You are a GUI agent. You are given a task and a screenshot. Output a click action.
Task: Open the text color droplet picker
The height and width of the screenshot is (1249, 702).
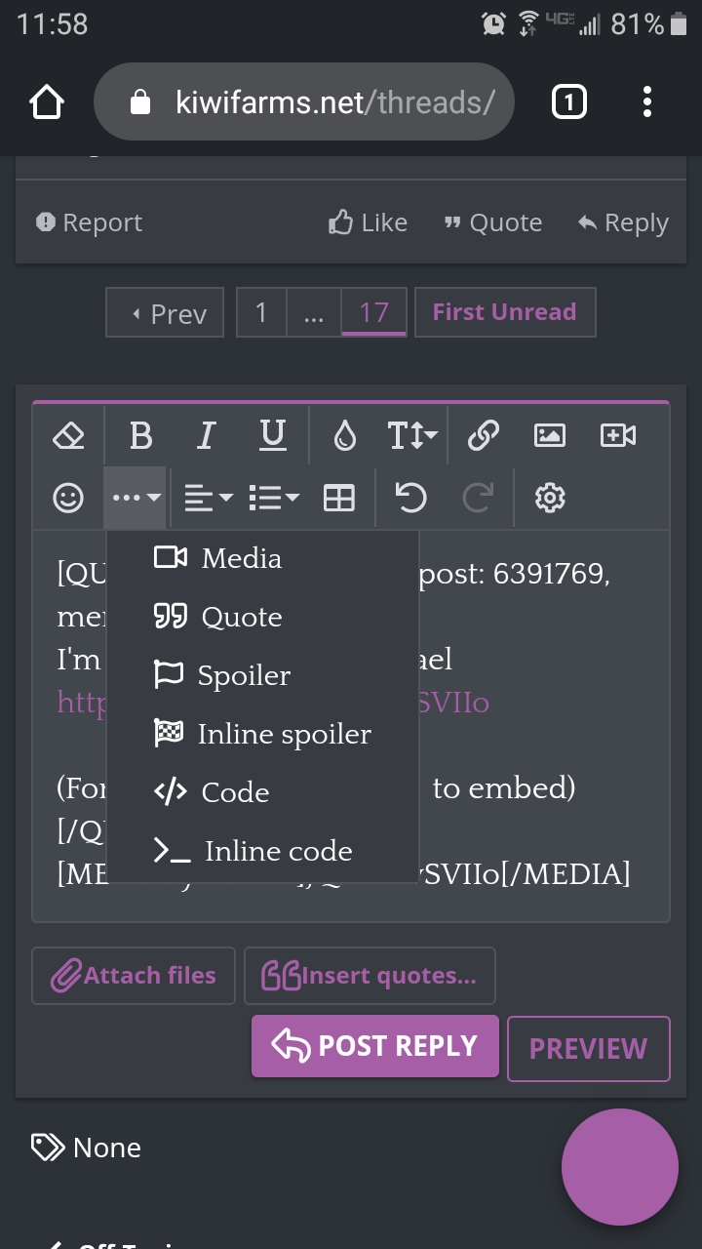(x=344, y=435)
